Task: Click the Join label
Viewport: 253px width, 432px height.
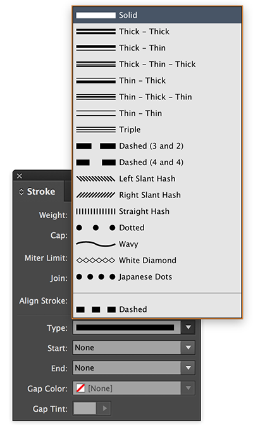Action: (x=59, y=278)
